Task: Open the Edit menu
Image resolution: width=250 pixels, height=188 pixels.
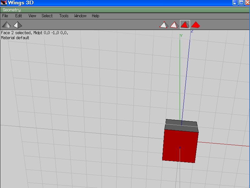Action: pyautogui.click(x=18, y=16)
